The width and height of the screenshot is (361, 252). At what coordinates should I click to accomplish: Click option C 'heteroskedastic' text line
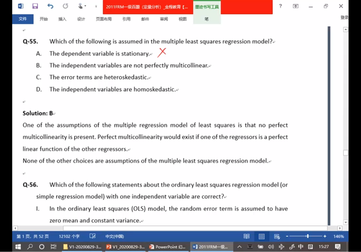tap(99, 77)
